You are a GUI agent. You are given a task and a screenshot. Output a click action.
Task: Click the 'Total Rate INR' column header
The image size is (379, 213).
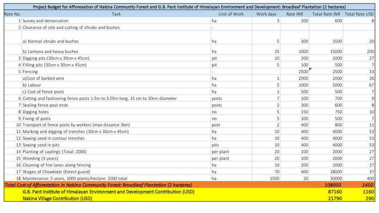click(x=326, y=14)
